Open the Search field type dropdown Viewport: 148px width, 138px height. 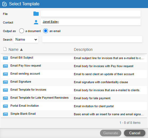click(x=26, y=40)
